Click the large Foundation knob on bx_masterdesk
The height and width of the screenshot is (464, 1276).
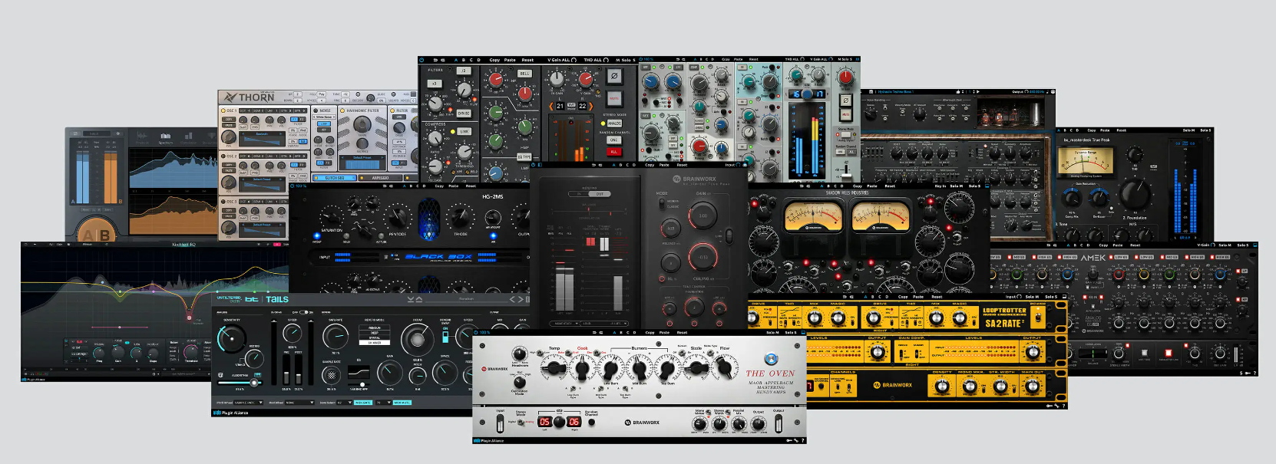pyautogui.click(x=1135, y=194)
